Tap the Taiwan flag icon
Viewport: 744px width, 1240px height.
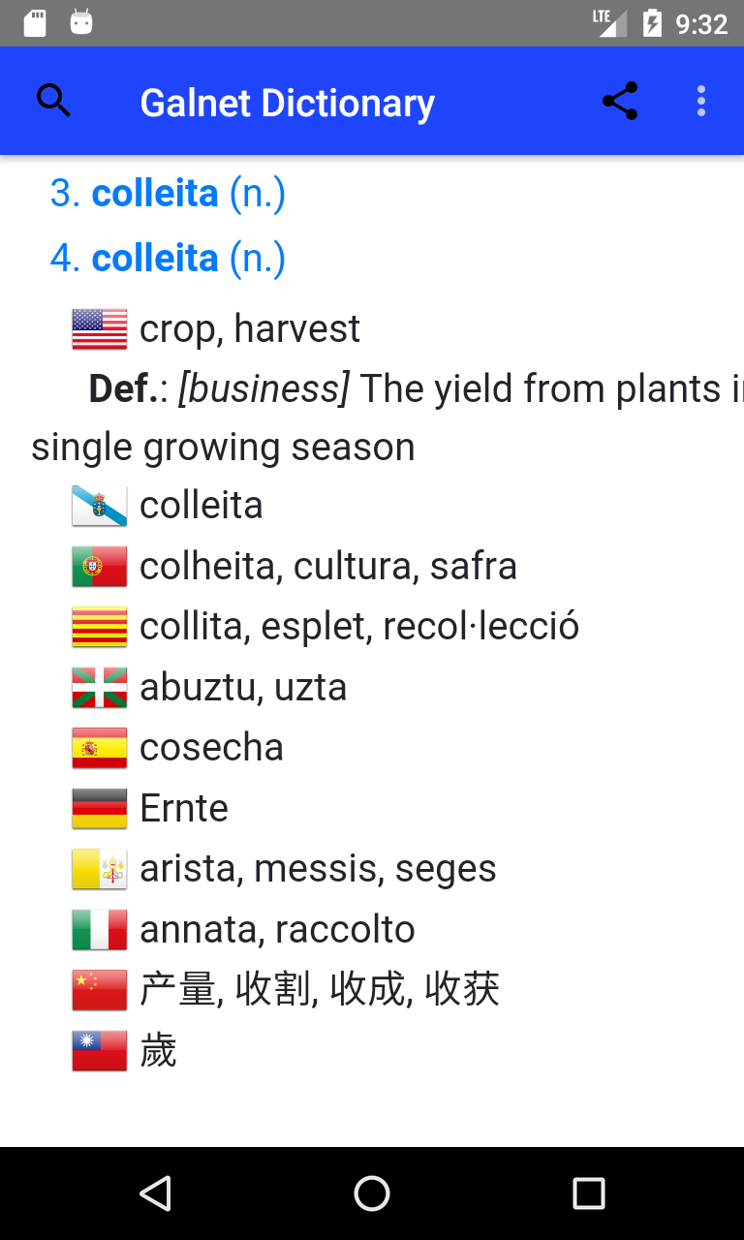100,1051
